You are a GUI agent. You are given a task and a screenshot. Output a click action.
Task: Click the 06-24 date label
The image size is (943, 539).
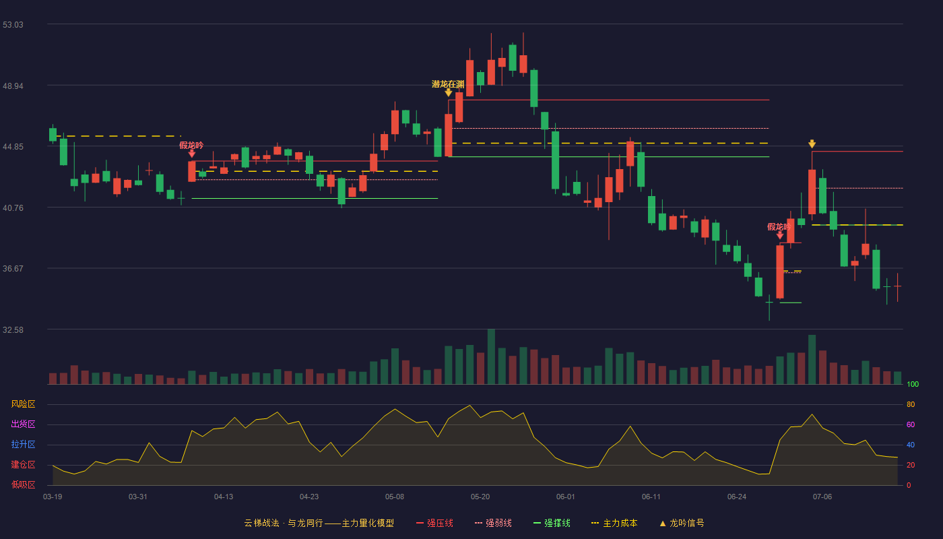(x=737, y=497)
